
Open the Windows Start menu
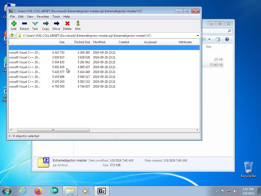point(7,191)
